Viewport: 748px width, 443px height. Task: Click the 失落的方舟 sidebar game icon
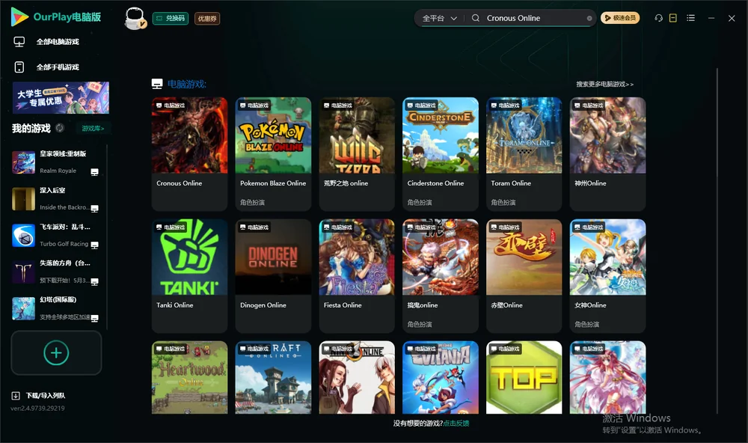tap(23, 272)
